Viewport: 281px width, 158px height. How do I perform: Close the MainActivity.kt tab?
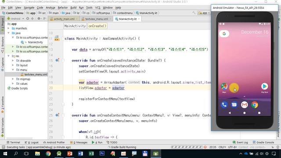click(x=139, y=19)
